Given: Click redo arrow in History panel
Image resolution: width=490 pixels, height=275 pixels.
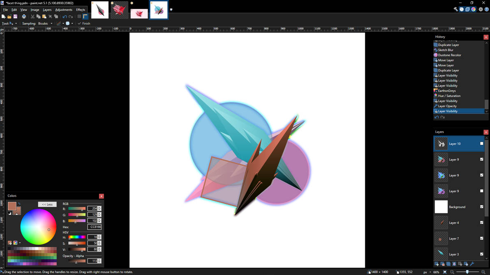Looking at the screenshot, I should tap(442, 117).
